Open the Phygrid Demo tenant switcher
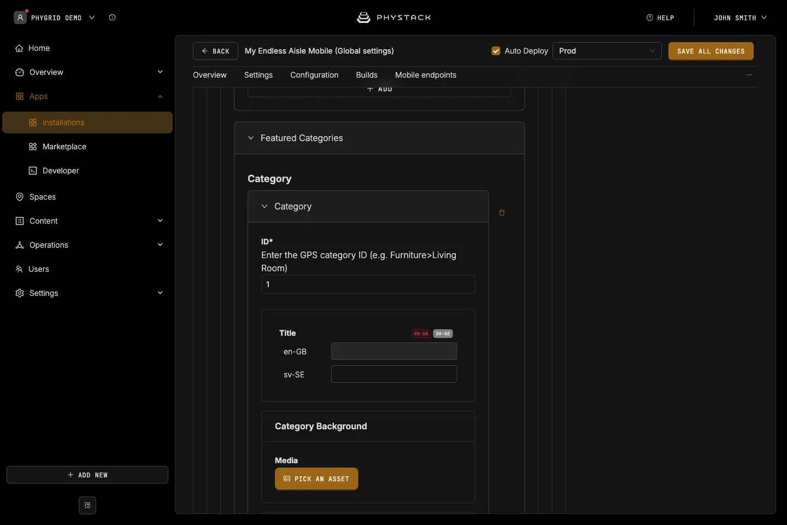This screenshot has width=787, height=525. (x=63, y=17)
